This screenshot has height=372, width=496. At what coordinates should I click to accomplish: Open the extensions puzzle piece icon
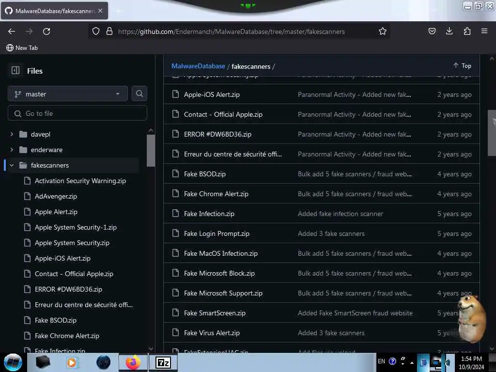coord(467,31)
